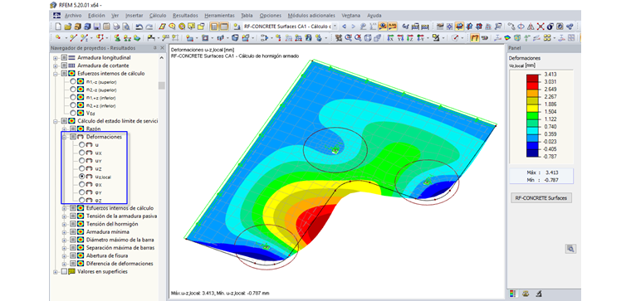Click the color scale tab icon at panel bottom
The width and height of the screenshot is (631, 301).
tap(512, 294)
